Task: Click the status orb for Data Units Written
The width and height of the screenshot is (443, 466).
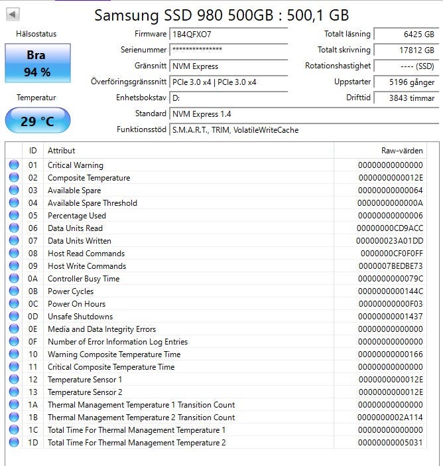Action: (14, 240)
